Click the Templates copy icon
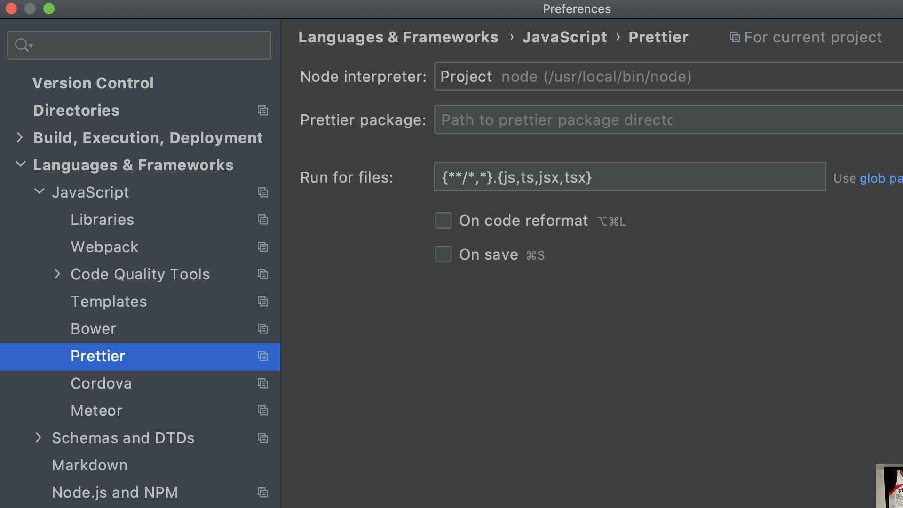The image size is (903, 508). point(263,302)
